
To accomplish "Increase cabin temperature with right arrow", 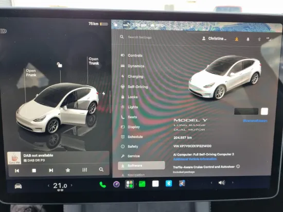I will 72,185.
